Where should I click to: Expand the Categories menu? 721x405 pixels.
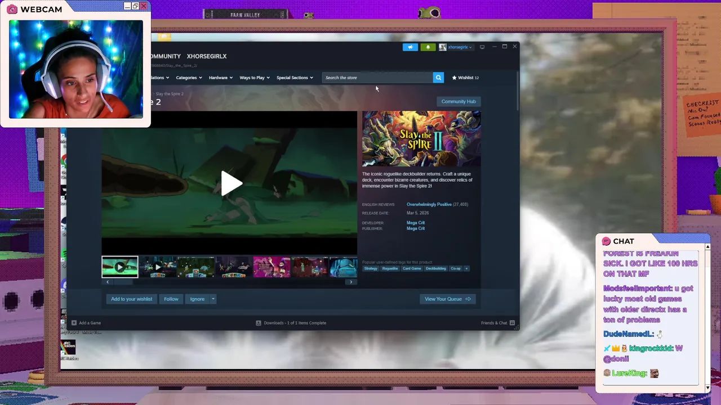[189, 78]
